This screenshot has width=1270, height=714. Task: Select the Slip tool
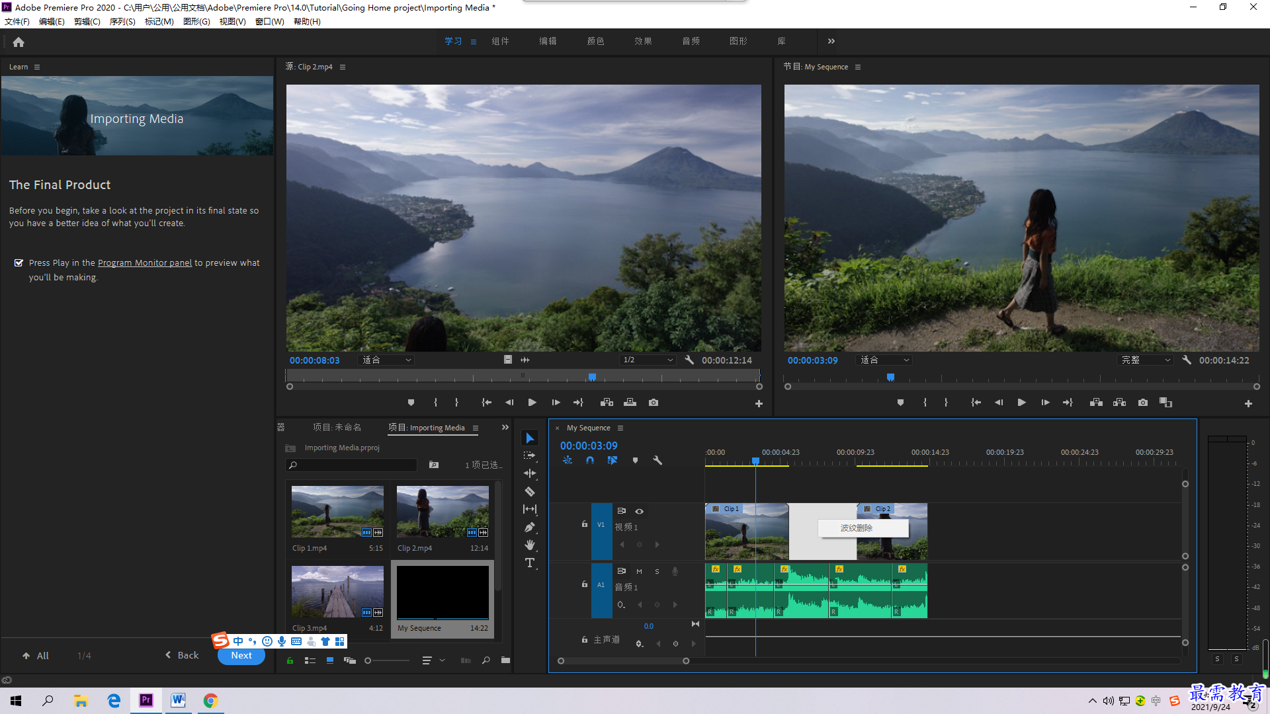[530, 509]
